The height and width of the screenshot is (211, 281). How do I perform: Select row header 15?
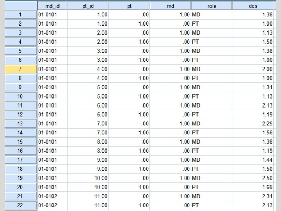point(21,142)
